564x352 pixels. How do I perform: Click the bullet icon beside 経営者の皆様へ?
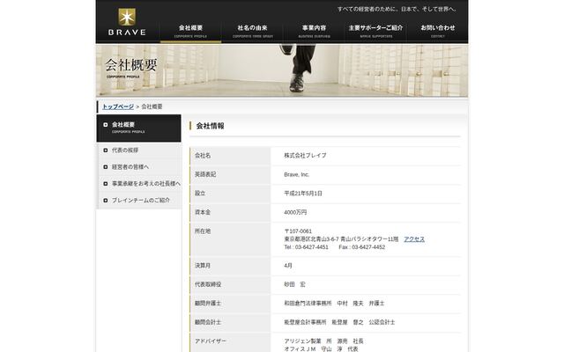(x=106, y=167)
